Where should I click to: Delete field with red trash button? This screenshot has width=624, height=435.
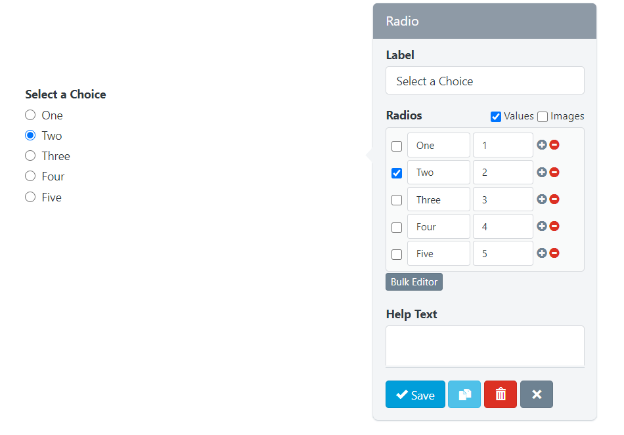pyautogui.click(x=501, y=394)
